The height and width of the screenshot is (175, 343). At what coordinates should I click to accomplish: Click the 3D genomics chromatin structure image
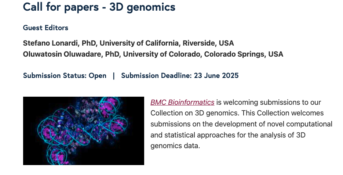[84, 131]
